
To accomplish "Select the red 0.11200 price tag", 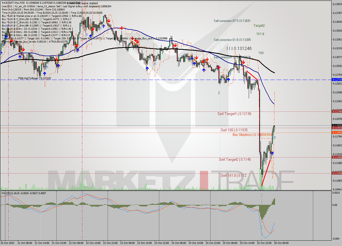I will [x=336, y=173].
